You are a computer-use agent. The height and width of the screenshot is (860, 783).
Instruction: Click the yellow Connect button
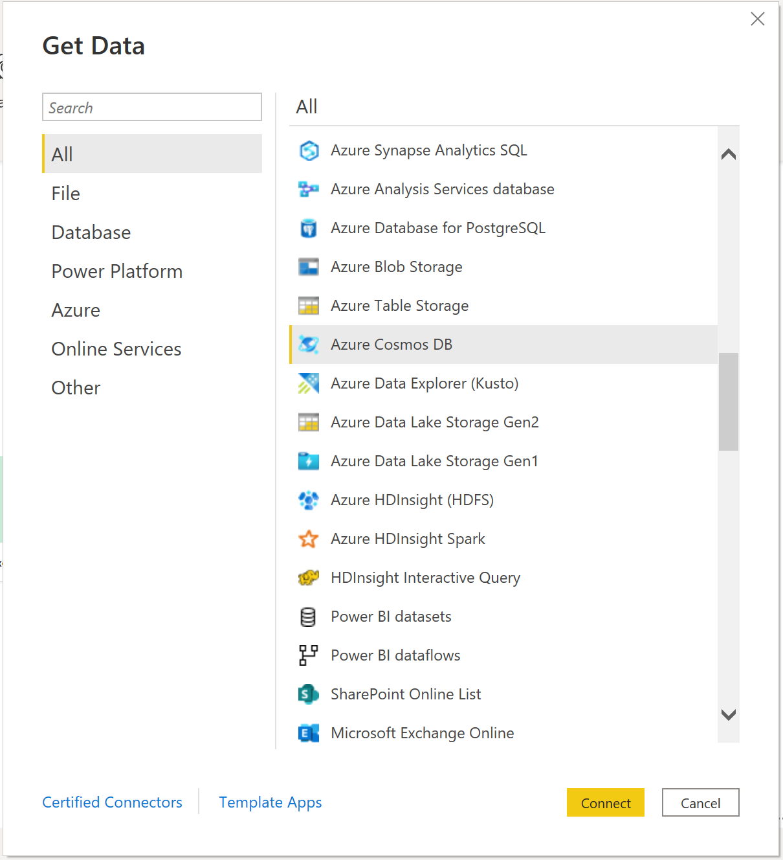(x=606, y=802)
